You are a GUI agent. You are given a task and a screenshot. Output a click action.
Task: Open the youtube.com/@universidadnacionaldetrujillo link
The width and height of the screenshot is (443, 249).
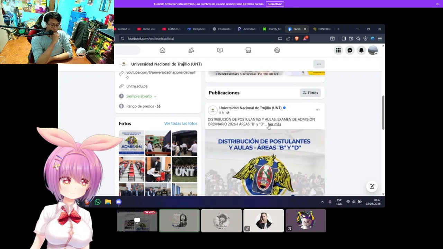click(x=161, y=75)
